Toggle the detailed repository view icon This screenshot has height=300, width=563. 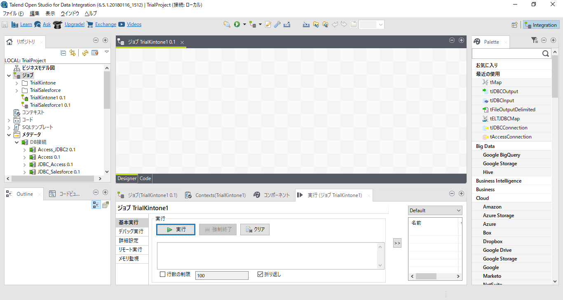click(x=96, y=53)
